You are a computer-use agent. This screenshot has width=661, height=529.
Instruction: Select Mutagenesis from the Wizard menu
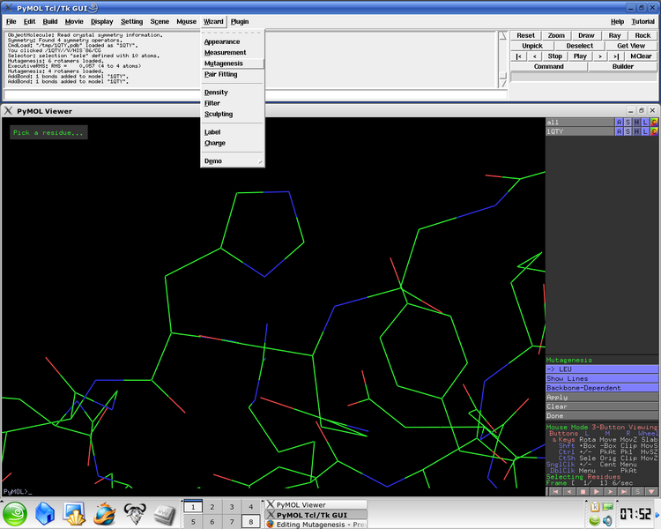coord(224,63)
